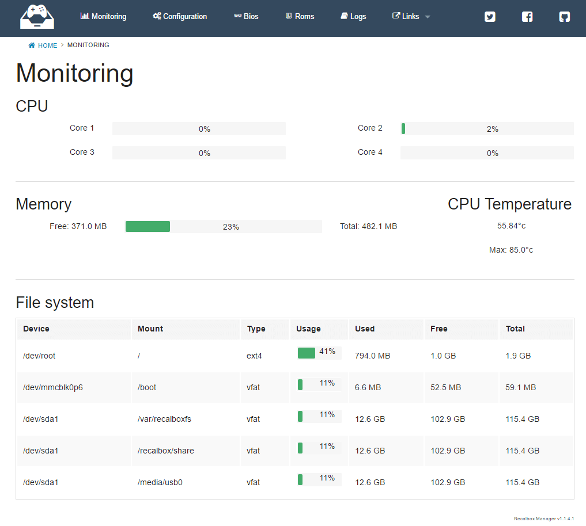Click the HOME breadcrumb link

pos(47,45)
